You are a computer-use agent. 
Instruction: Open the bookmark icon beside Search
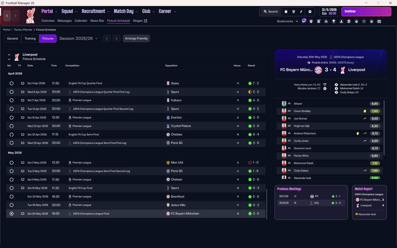click(286, 12)
